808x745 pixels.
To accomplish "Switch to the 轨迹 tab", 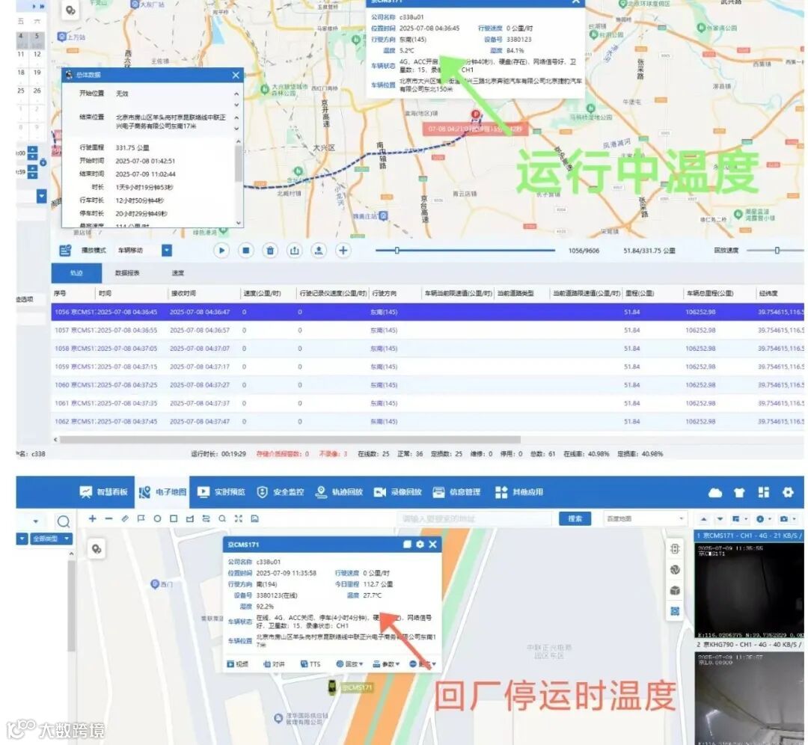I will [76, 272].
